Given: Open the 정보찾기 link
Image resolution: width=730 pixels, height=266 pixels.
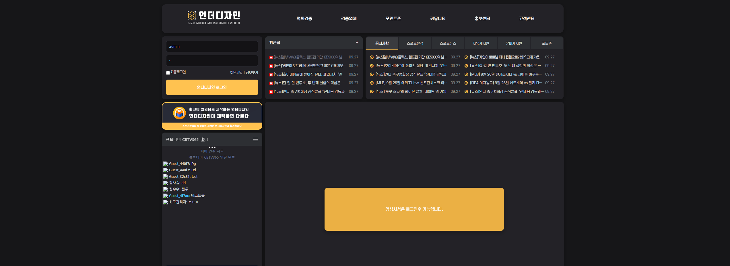Looking at the screenshot, I should 252,73.
